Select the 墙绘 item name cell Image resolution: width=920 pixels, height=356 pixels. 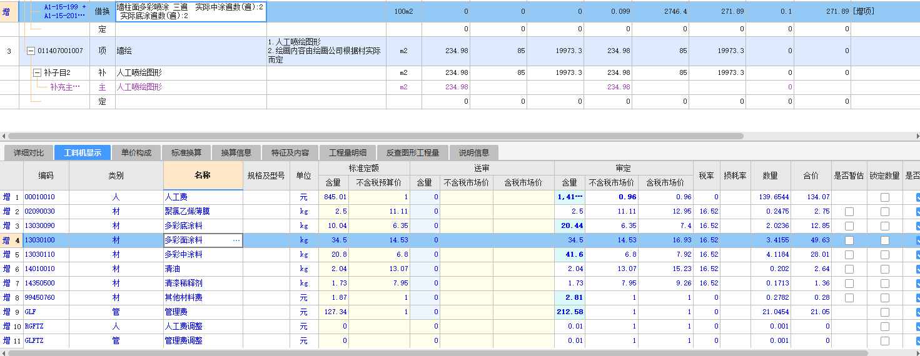click(x=190, y=51)
